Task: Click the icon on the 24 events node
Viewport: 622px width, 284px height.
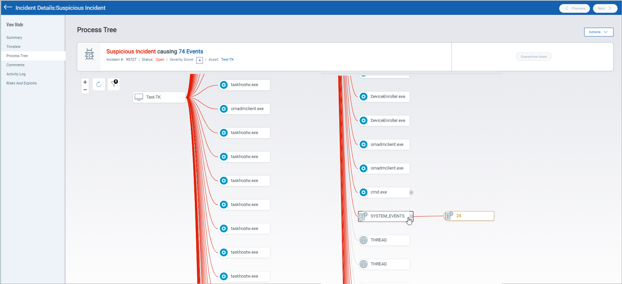Action: tap(449, 215)
